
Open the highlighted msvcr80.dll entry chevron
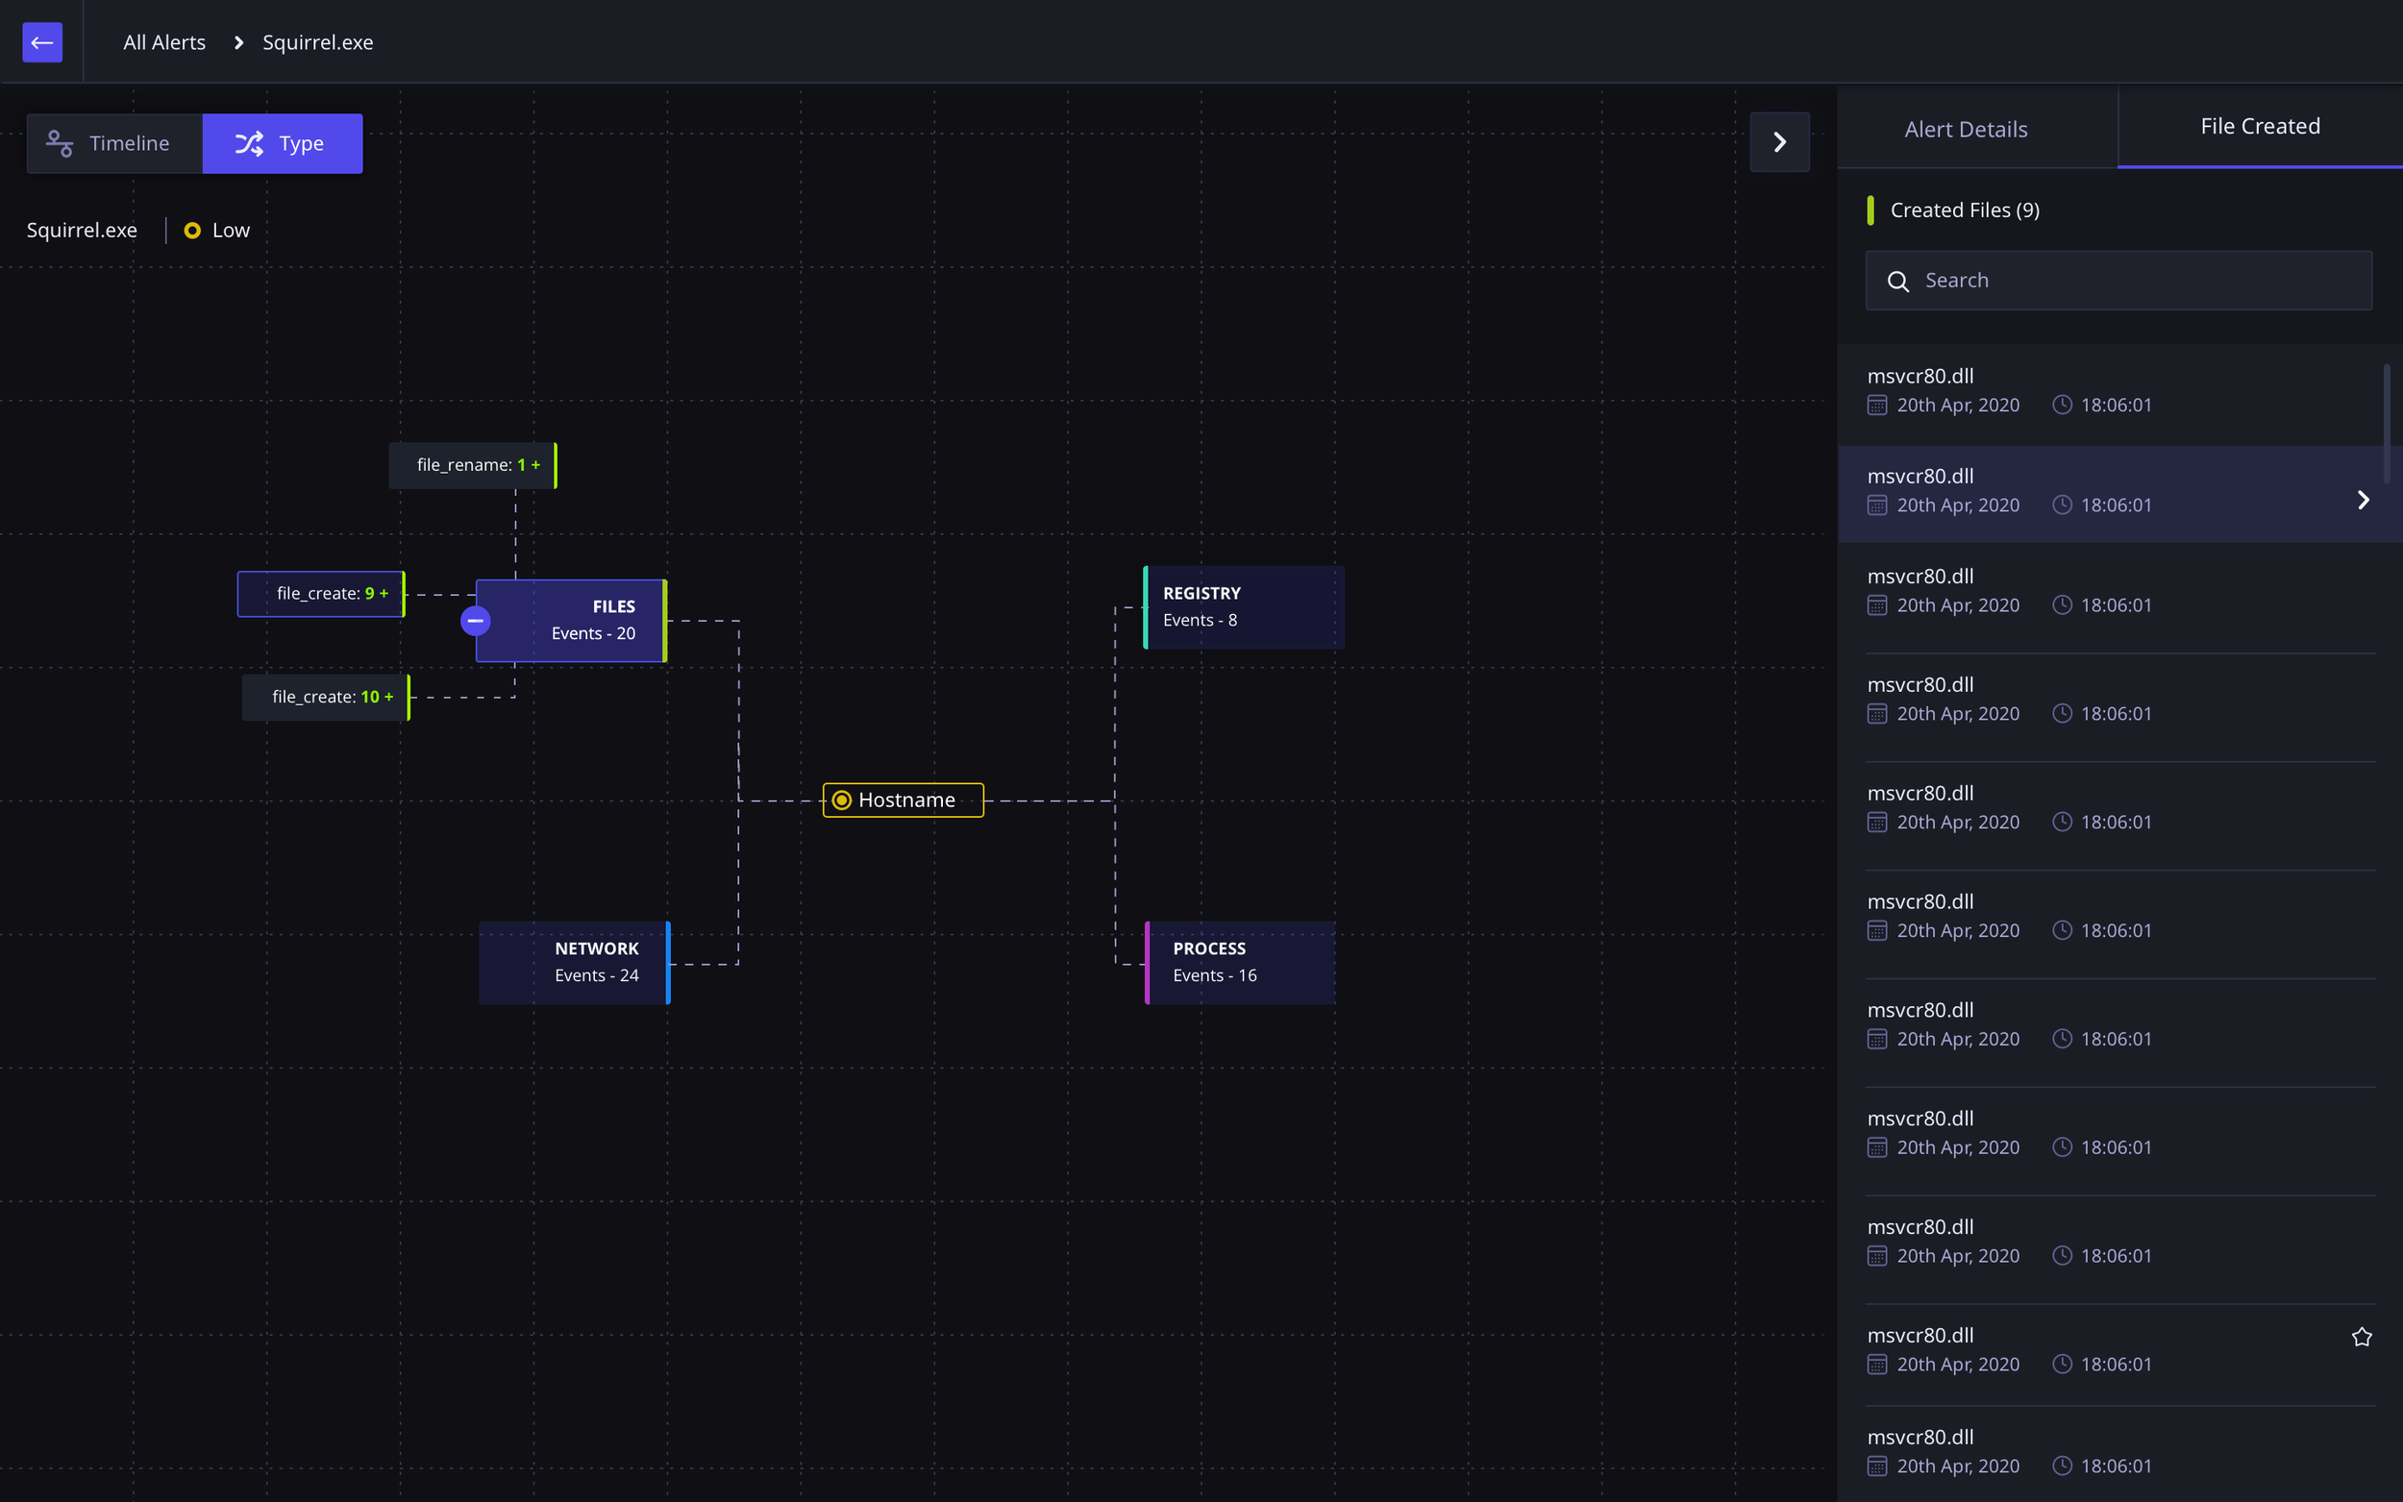click(x=2364, y=501)
